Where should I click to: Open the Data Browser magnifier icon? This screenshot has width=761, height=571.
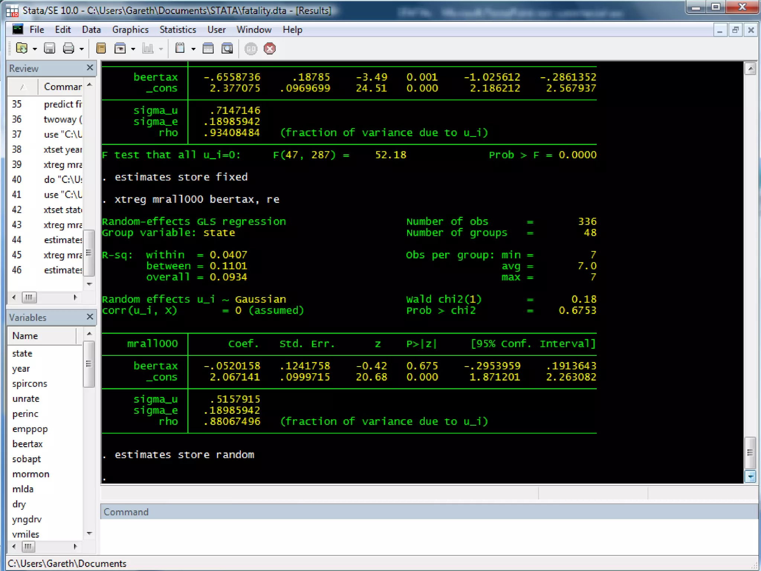(227, 48)
